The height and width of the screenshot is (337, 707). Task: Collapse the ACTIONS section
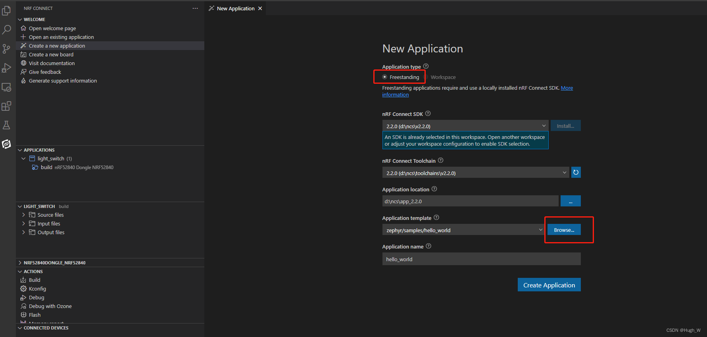(20, 272)
